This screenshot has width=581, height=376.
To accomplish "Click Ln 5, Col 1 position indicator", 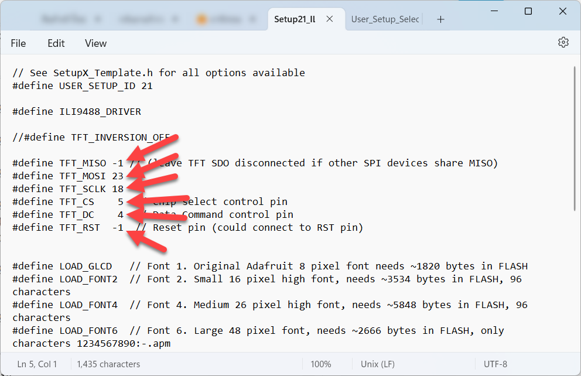I will click(x=37, y=364).
